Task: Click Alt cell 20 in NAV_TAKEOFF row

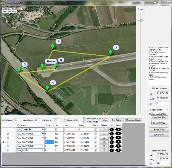Action: click(x=59, y=130)
